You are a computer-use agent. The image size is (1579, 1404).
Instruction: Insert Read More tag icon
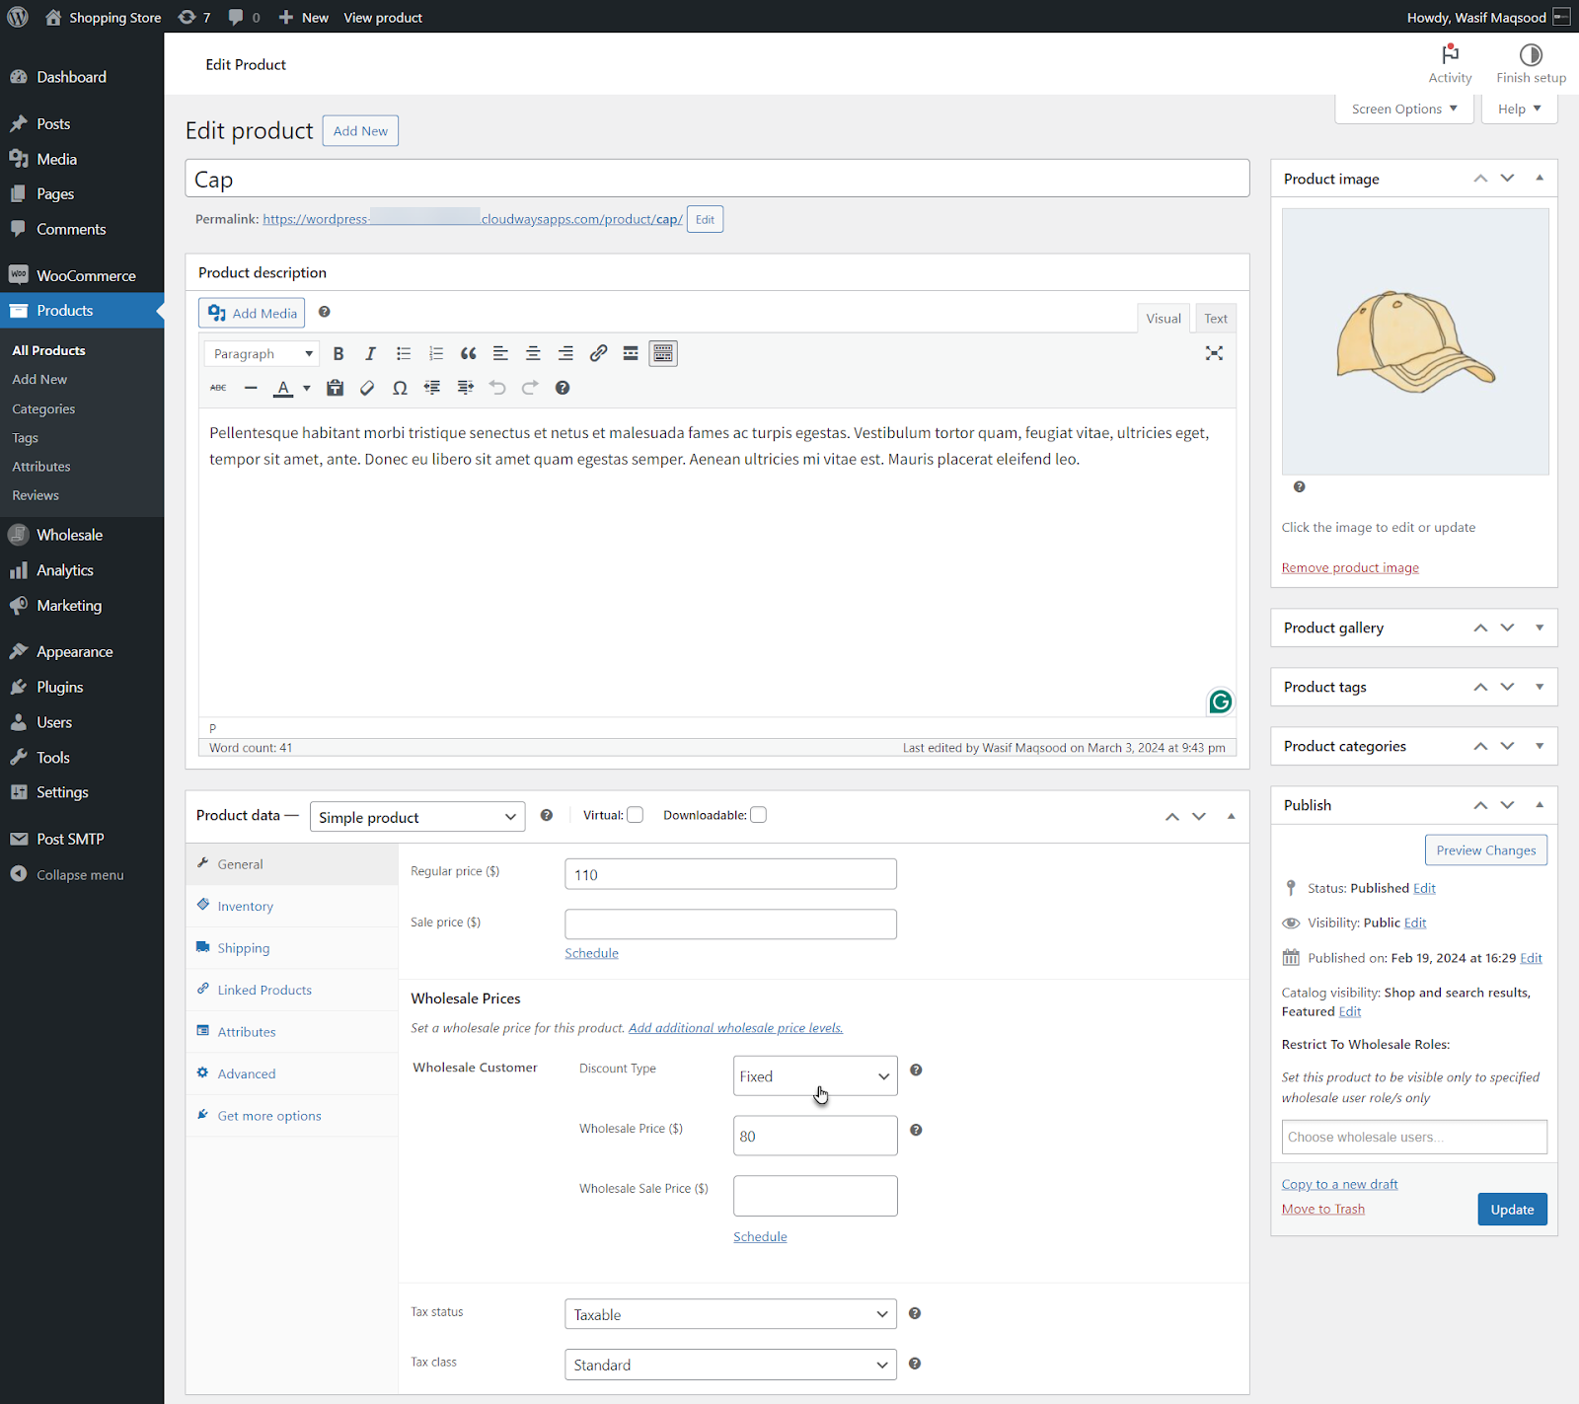tap(631, 353)
